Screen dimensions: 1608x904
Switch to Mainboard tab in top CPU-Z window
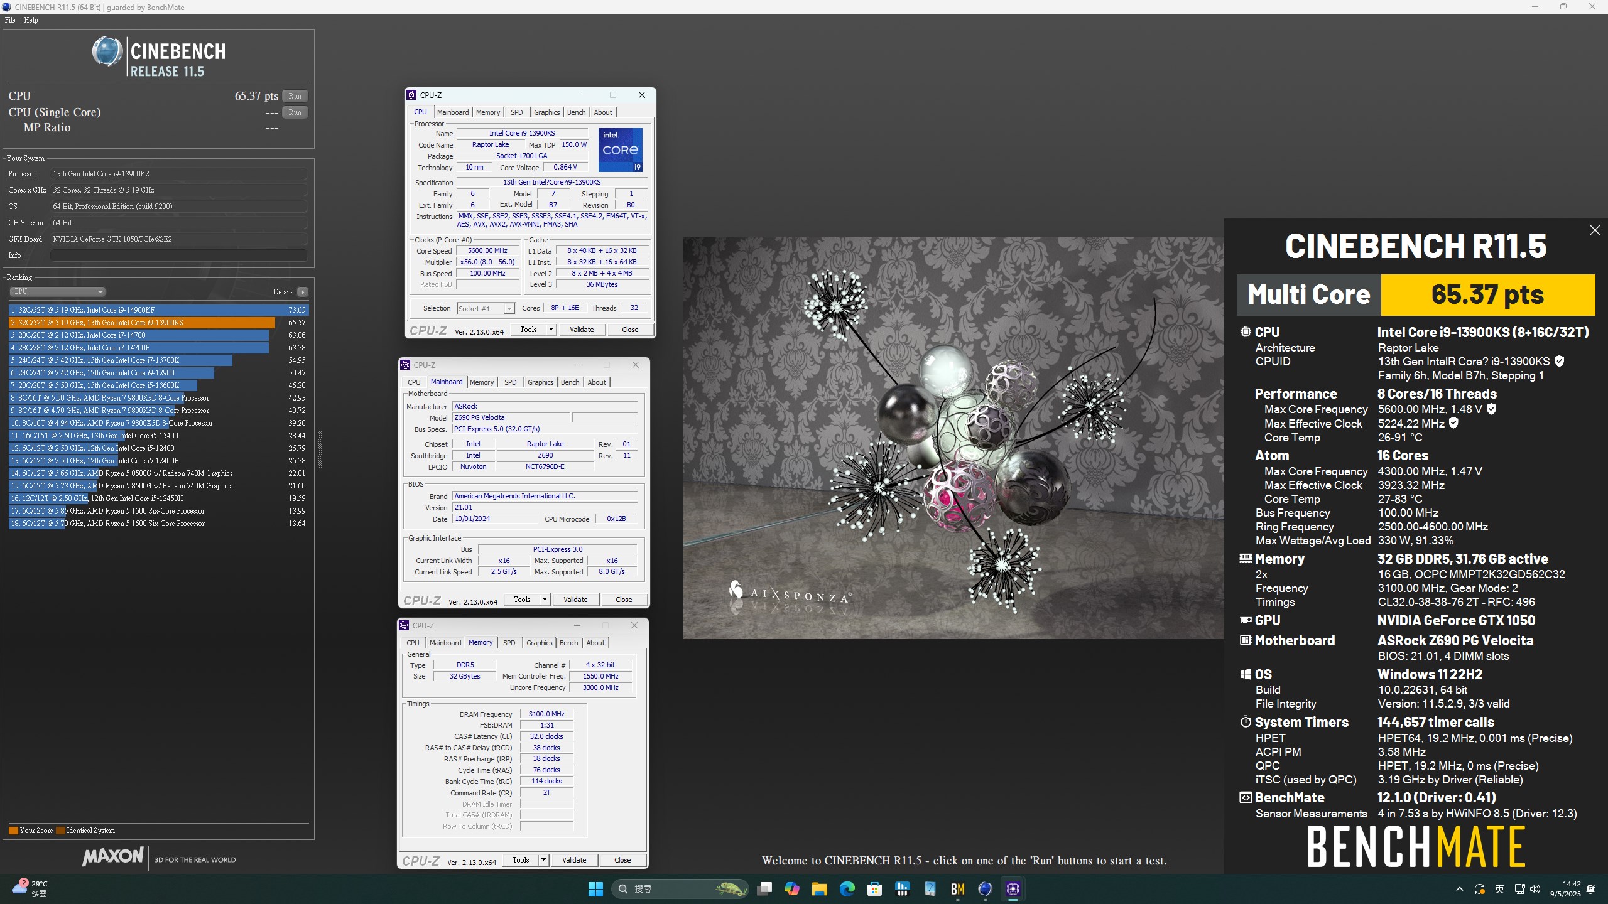click(x=453, y=112)
